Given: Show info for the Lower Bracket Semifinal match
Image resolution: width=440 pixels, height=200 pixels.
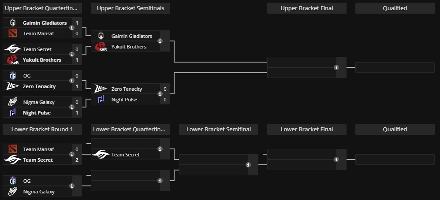Looking at the screenshot, I should (x=248, y=165).
